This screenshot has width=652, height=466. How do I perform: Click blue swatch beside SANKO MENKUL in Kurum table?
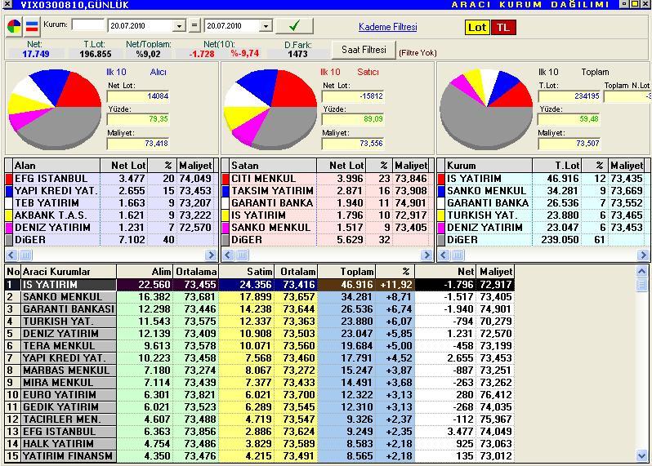point(441,191)
